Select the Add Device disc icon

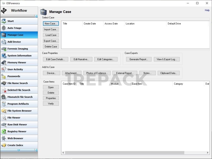coord(4,42)
